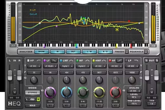Click the LP band filter shape icon

click(136, 60)
